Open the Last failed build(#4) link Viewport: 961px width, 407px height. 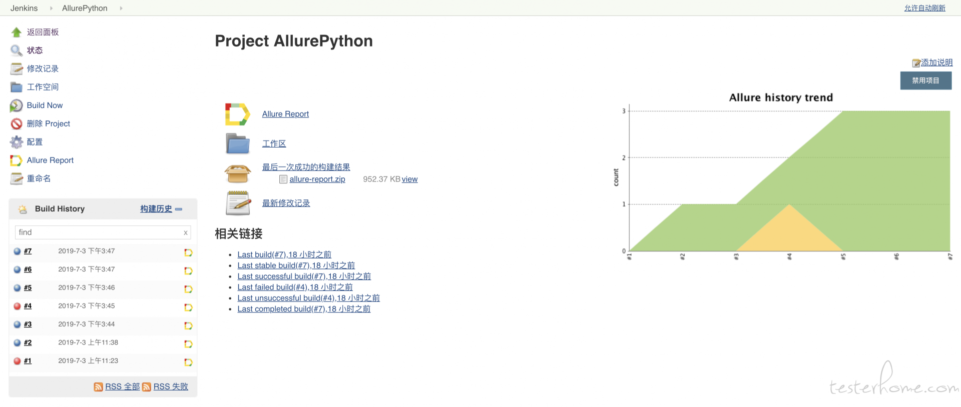click(x=295, y=287)
